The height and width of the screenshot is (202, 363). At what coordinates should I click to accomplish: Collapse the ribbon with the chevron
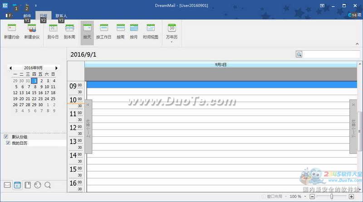[x=357, y=43]
